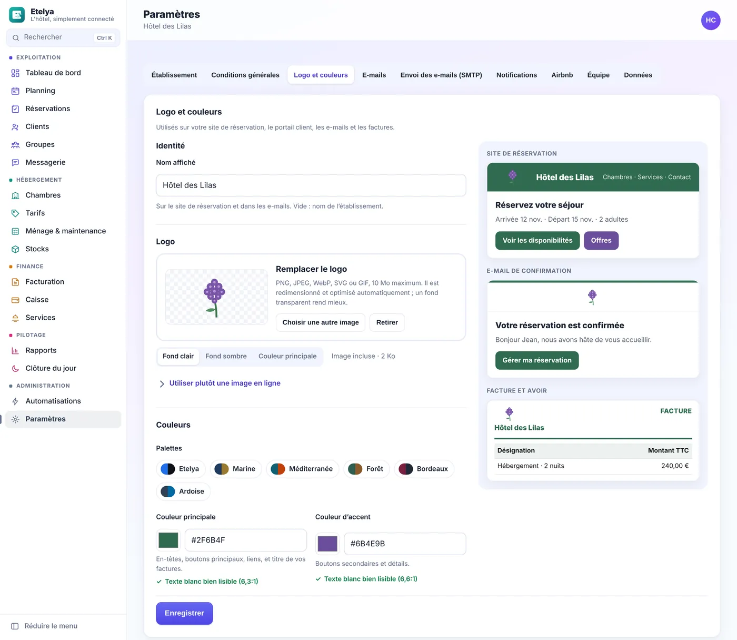Click the Rapports chart icon

(x=15, y=350)
